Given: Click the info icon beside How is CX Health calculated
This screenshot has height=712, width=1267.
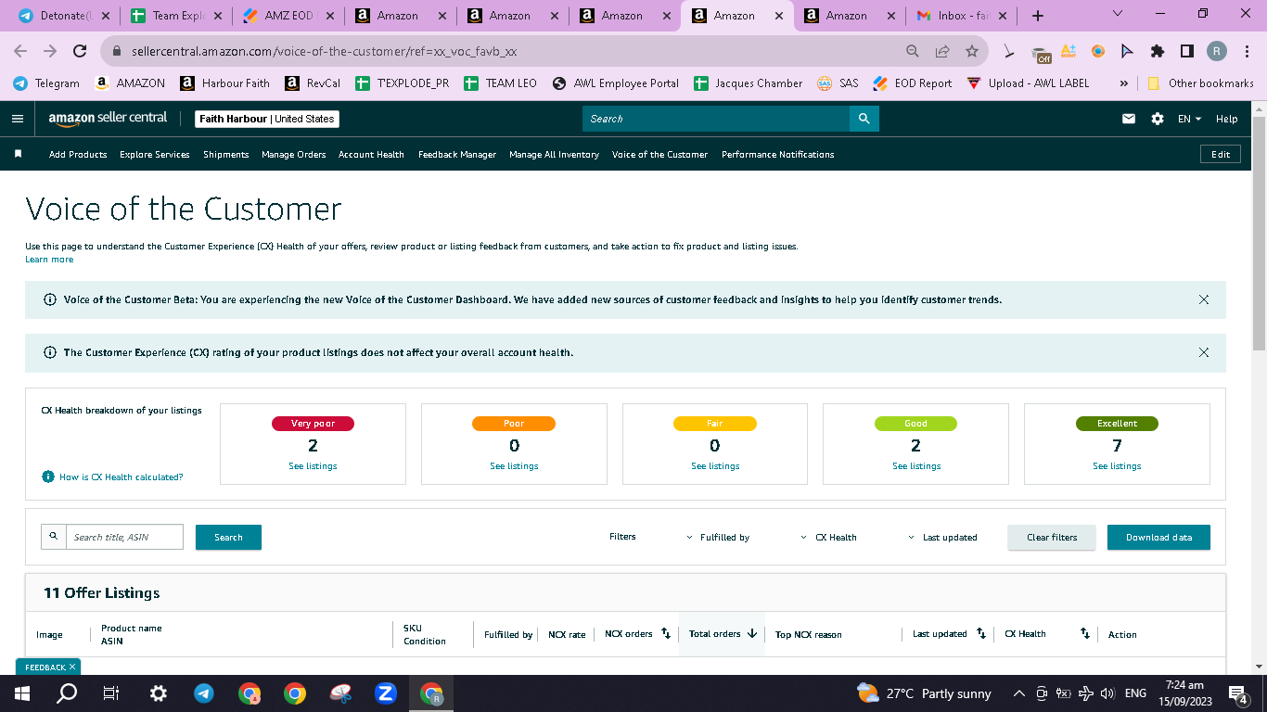Looking at the screenshot, I should click(x=48, y=477).
